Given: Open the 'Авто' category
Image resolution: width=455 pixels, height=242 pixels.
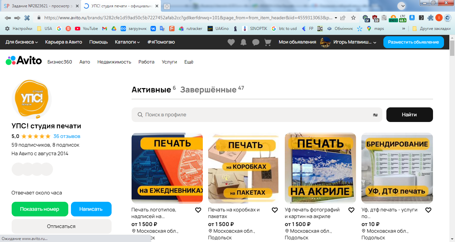Looking at the screenshot, I should point(85,62).
